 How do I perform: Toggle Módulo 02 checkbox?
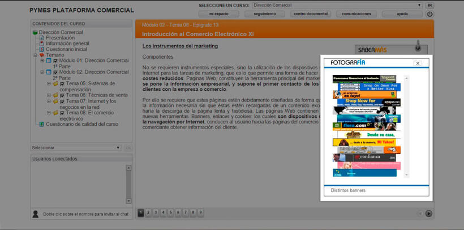[x=55, y=73]
